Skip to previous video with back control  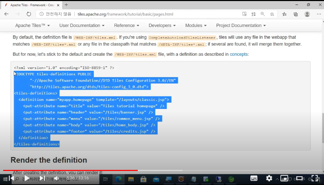pos(12,178)
